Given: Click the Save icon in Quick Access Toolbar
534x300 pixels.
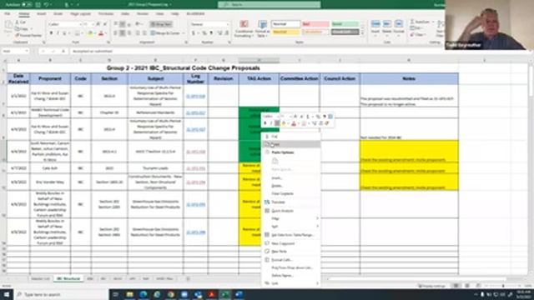Looking at the screenshot, I should pyautogui.click(x=38, y=5).
